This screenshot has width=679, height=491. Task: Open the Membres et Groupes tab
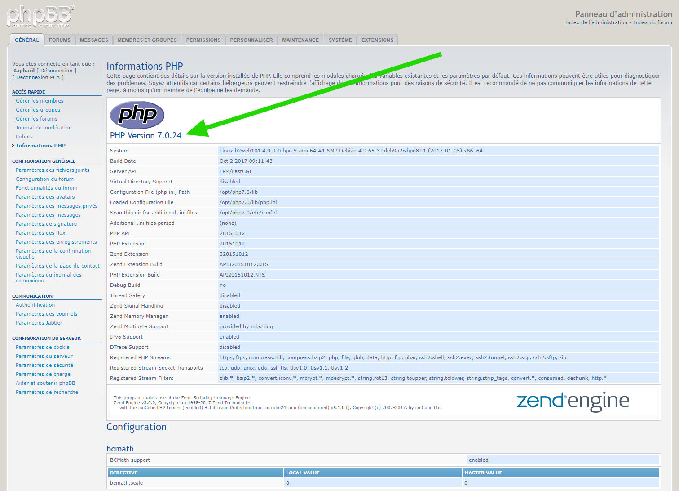click(147, 40)
